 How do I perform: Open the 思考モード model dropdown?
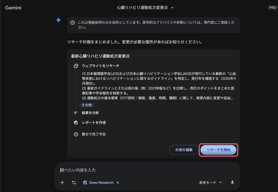(x=210, y=183)
